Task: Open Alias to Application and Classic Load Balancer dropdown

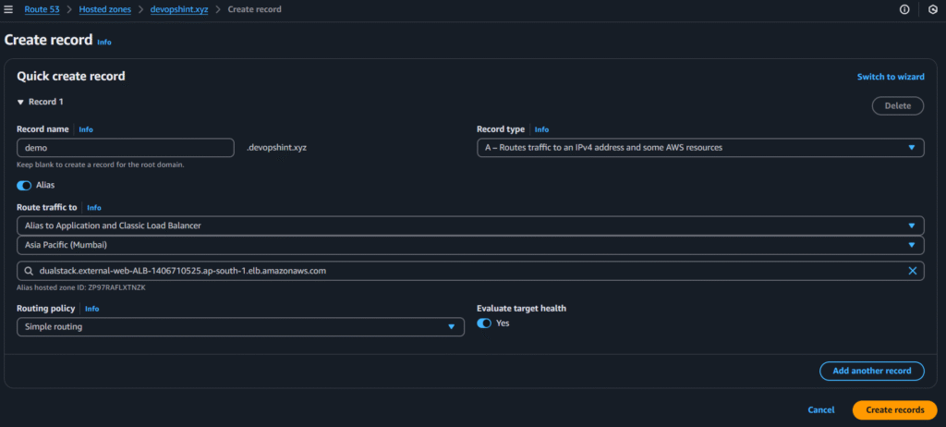Action: [470, 226]
